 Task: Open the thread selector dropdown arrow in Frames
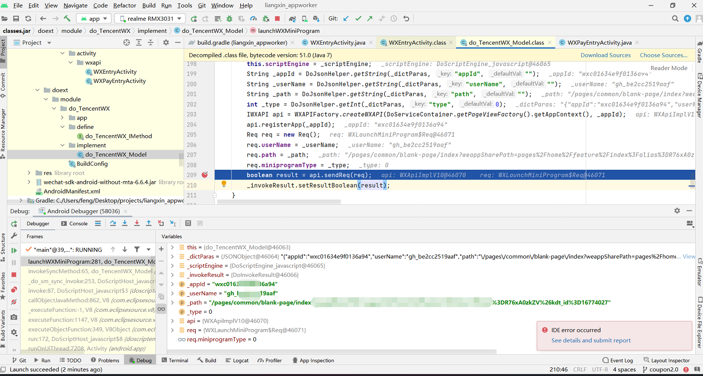(x=149, y=249)
